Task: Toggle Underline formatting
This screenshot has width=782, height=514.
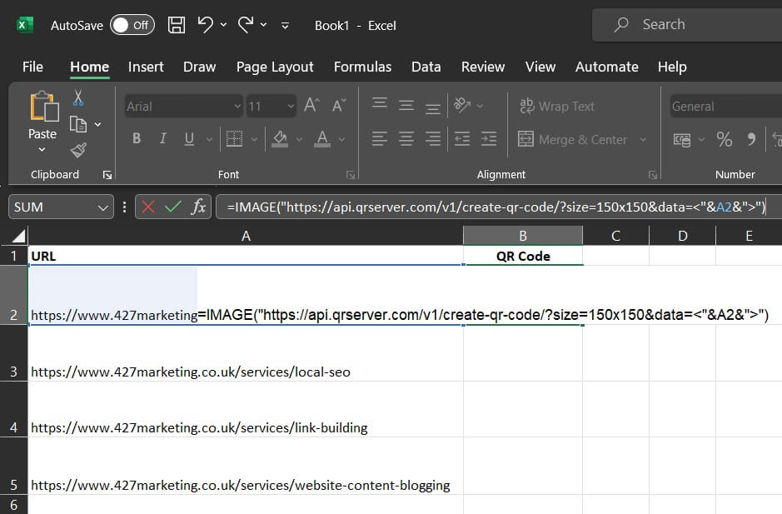Action: 189,139
